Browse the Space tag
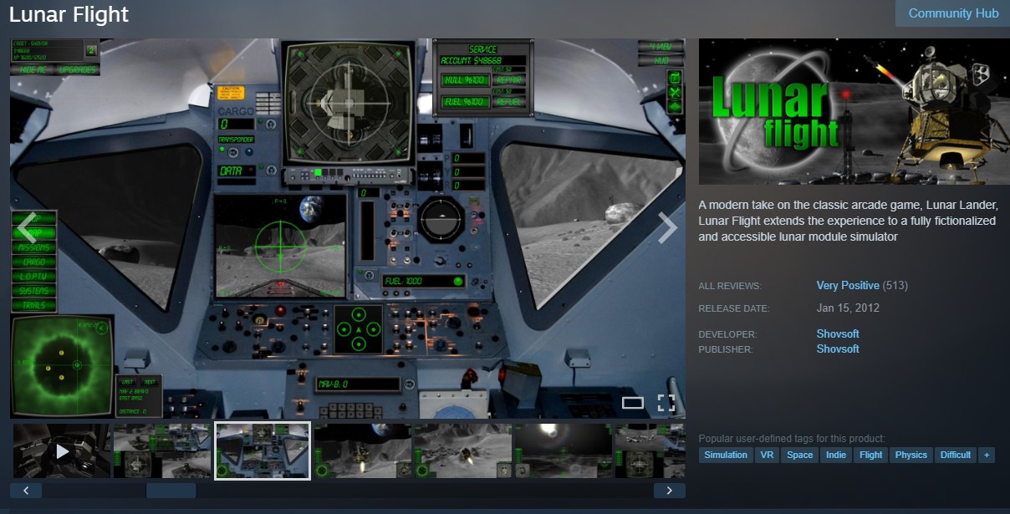 click(800, 455)
